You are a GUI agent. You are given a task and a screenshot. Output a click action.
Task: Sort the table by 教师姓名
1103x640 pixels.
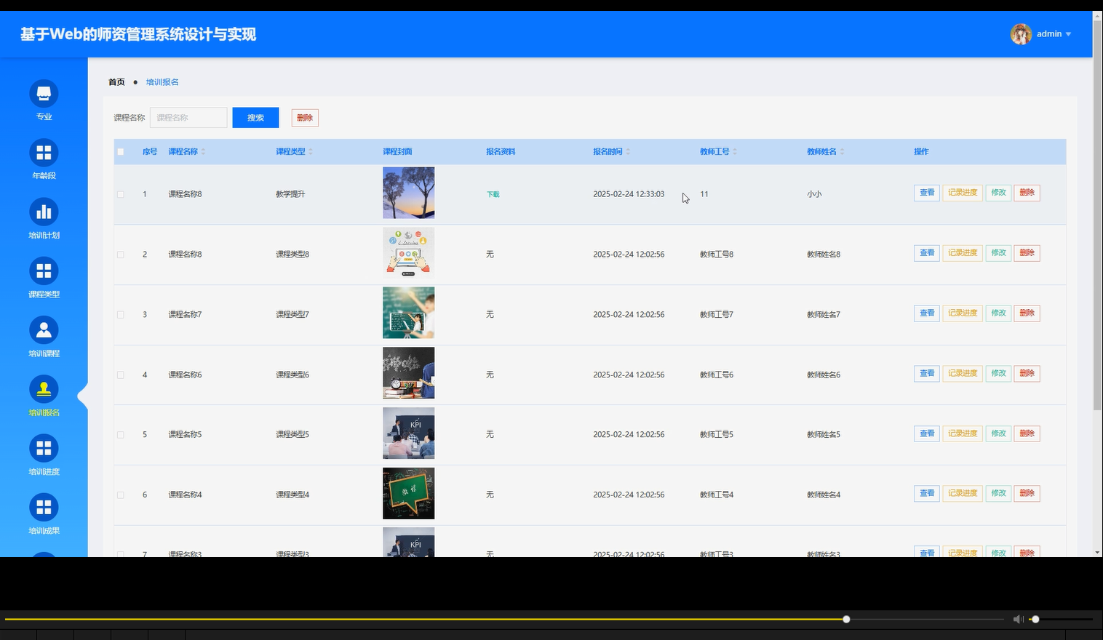coord(842,152)
